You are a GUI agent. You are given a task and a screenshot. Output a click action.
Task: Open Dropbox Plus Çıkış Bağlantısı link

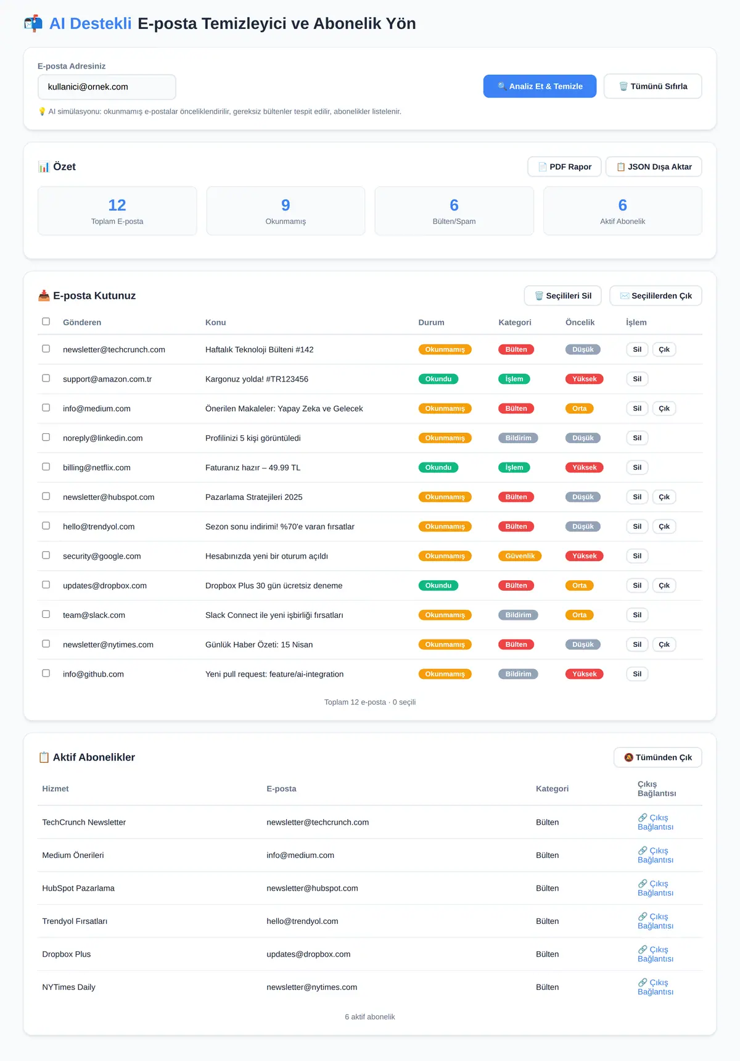(x=655, y=954)
